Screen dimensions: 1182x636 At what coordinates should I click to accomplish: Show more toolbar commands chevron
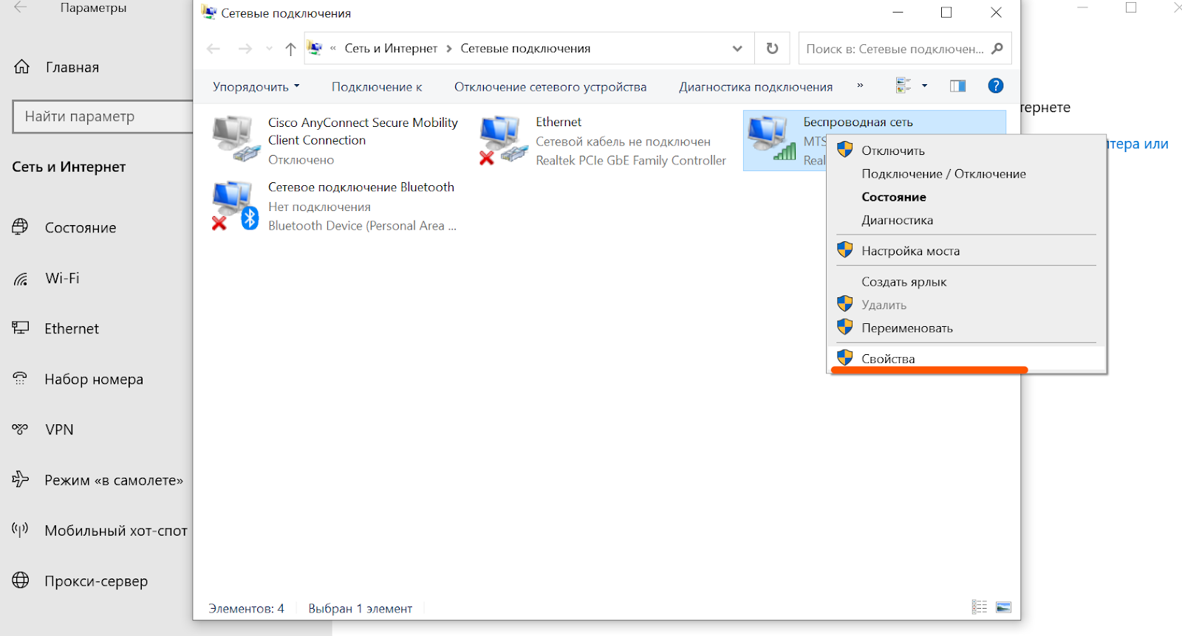point(860,86)
